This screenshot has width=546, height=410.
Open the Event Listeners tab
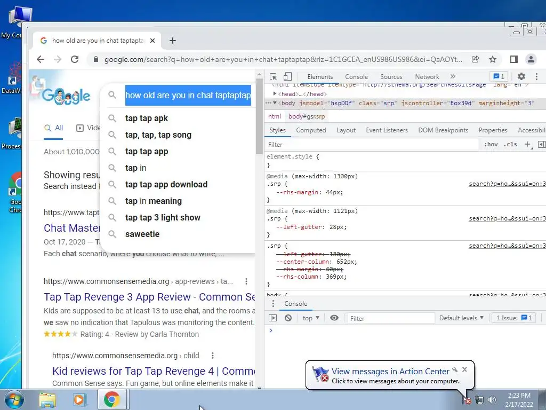point(387,130)
